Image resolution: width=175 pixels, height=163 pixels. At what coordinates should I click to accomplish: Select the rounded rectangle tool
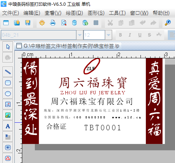coord(8,83)
